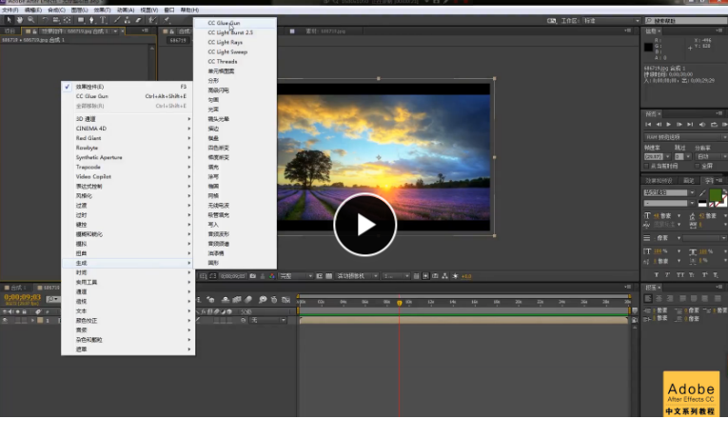
Task: Enable full screen checkbox in Preview
Action: [x=698, y=166]
